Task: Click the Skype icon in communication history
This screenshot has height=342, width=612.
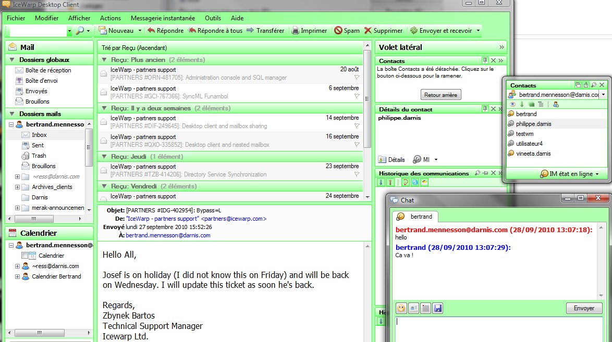Action: point(415,182)
